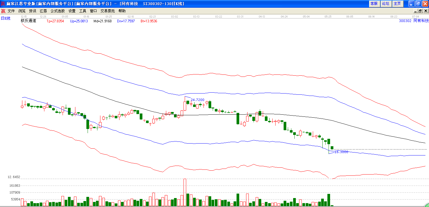This screenshot has height=207, width=429.
Task: Close the inner chart window
Action: click(x=426, y=11)
